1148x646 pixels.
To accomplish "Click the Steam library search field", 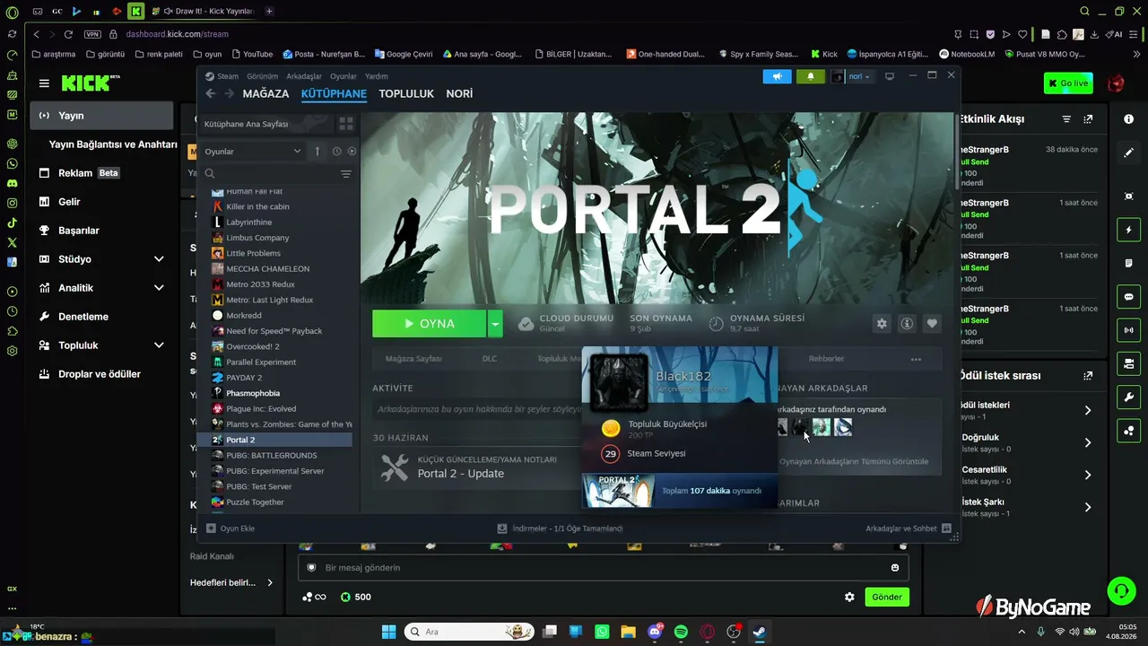I will 270,174.
